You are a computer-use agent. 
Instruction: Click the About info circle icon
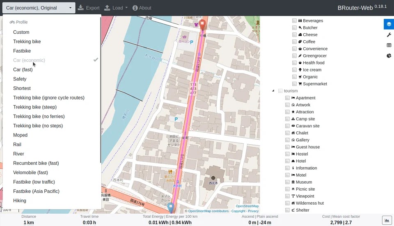pyautogui.click(x=135, y=8)
